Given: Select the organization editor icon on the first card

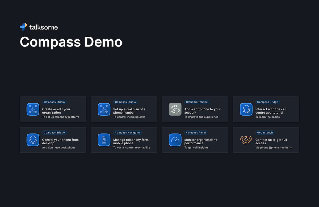Looking at the screenshot, I should (x=33, y=109).
